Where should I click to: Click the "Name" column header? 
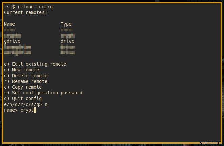(9, 24)
